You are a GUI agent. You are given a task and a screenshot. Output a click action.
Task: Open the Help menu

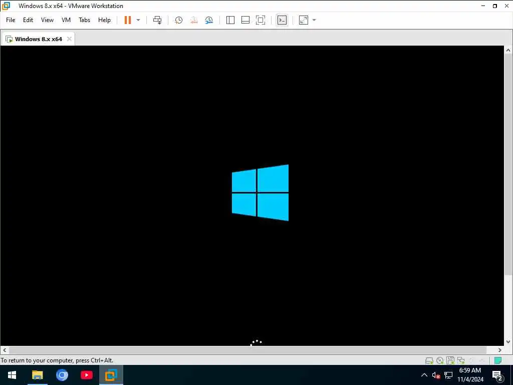click(104, 20)
